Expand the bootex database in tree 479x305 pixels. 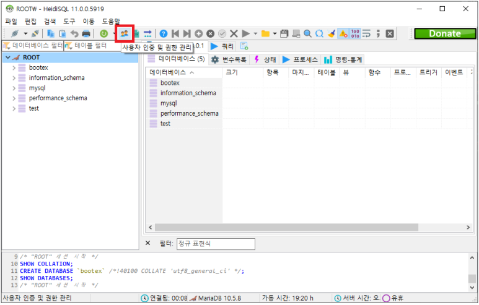[x=14, y=67]
